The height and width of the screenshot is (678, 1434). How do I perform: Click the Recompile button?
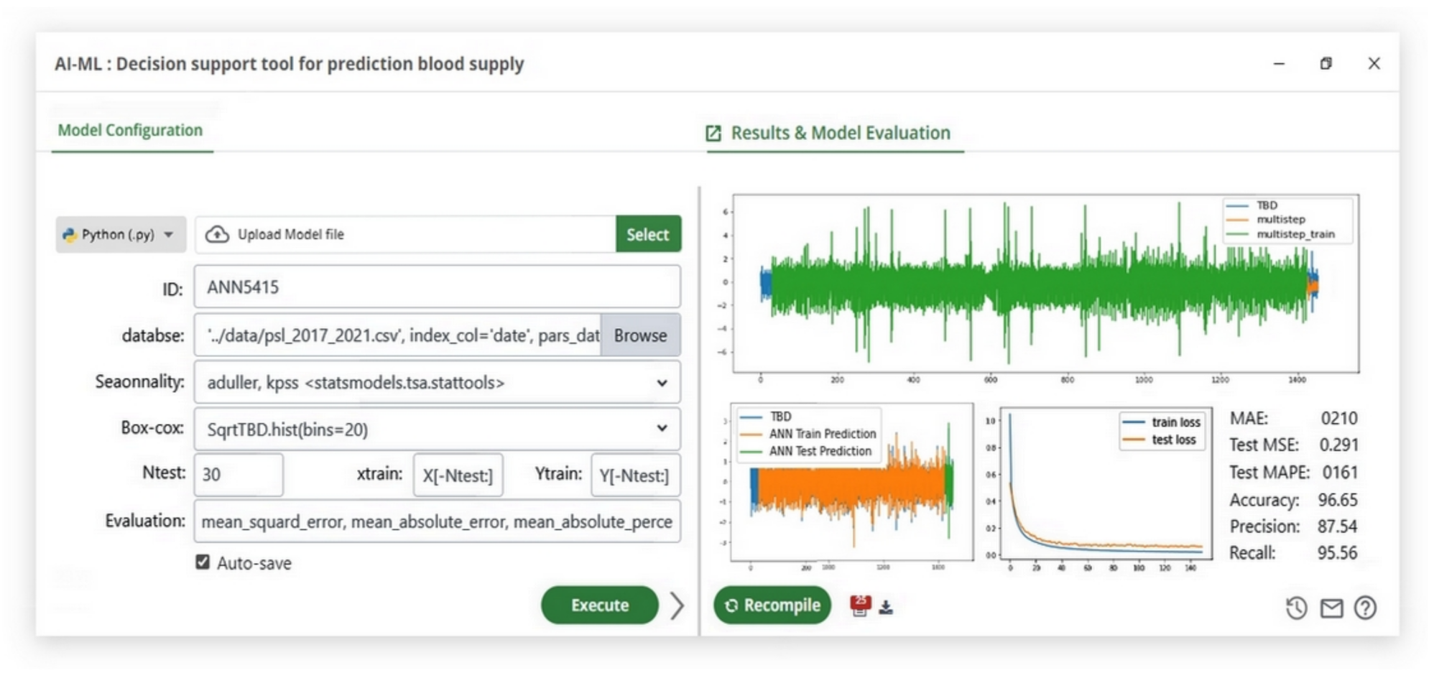772,605
